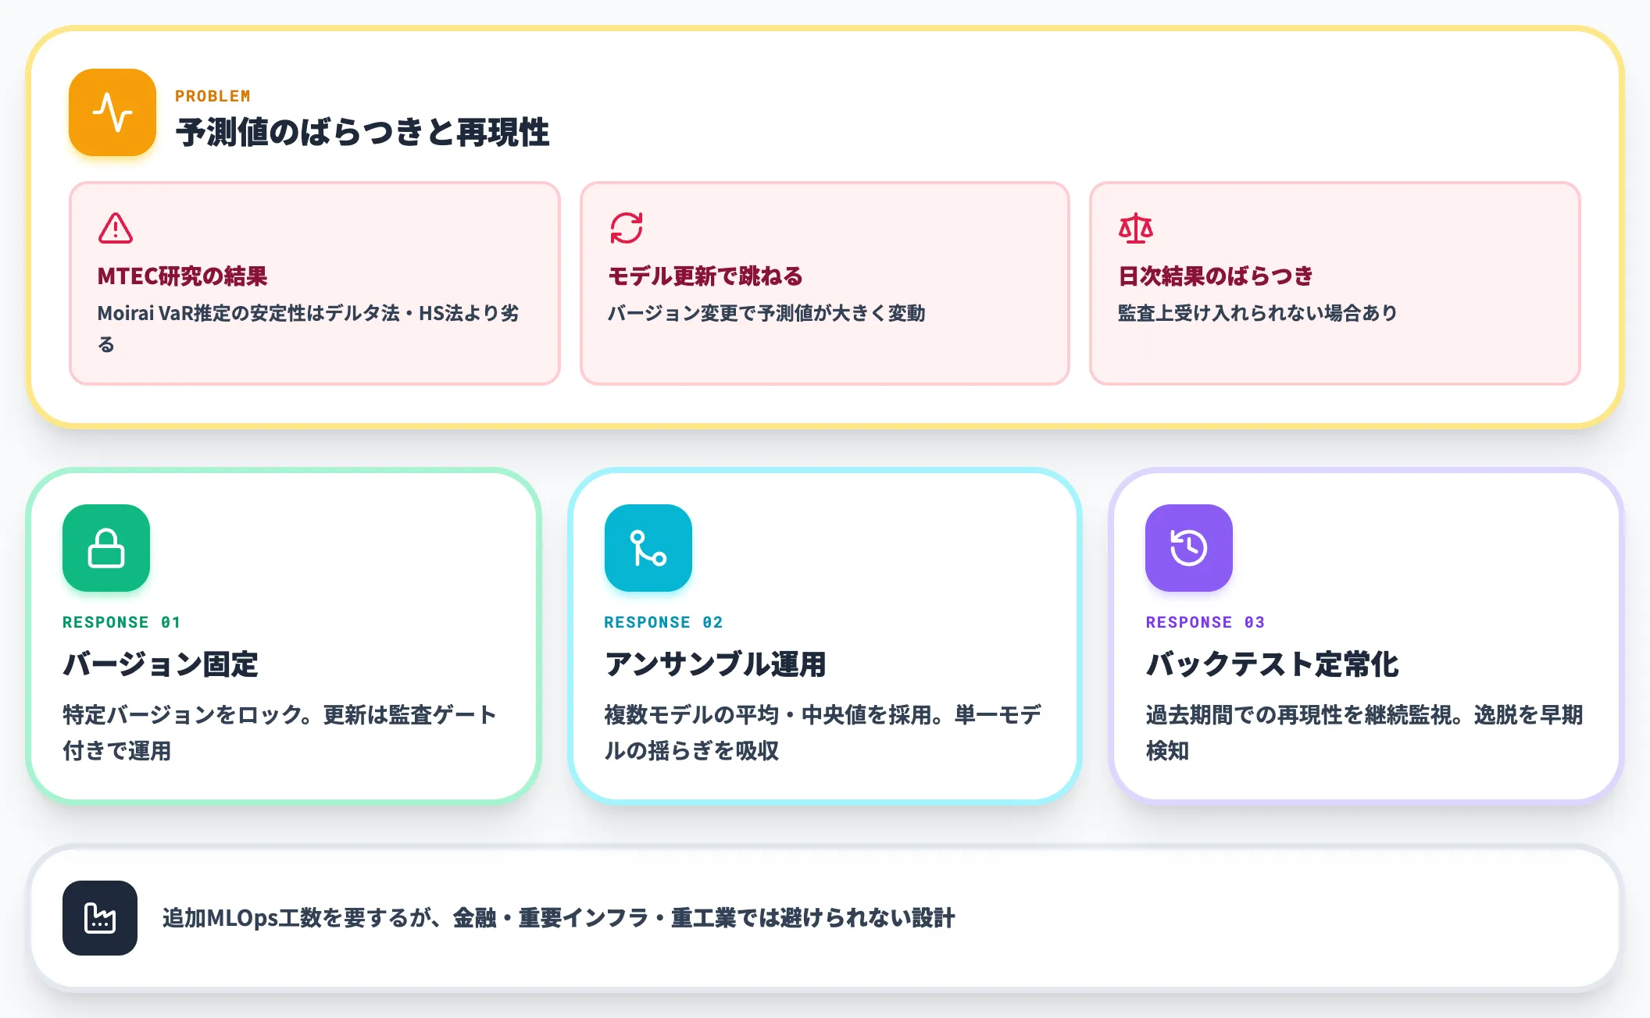Click the purple history clock icon
Image resolution: width=1650 pixels, height=1018 pixels.
(x=1189, y=548)
